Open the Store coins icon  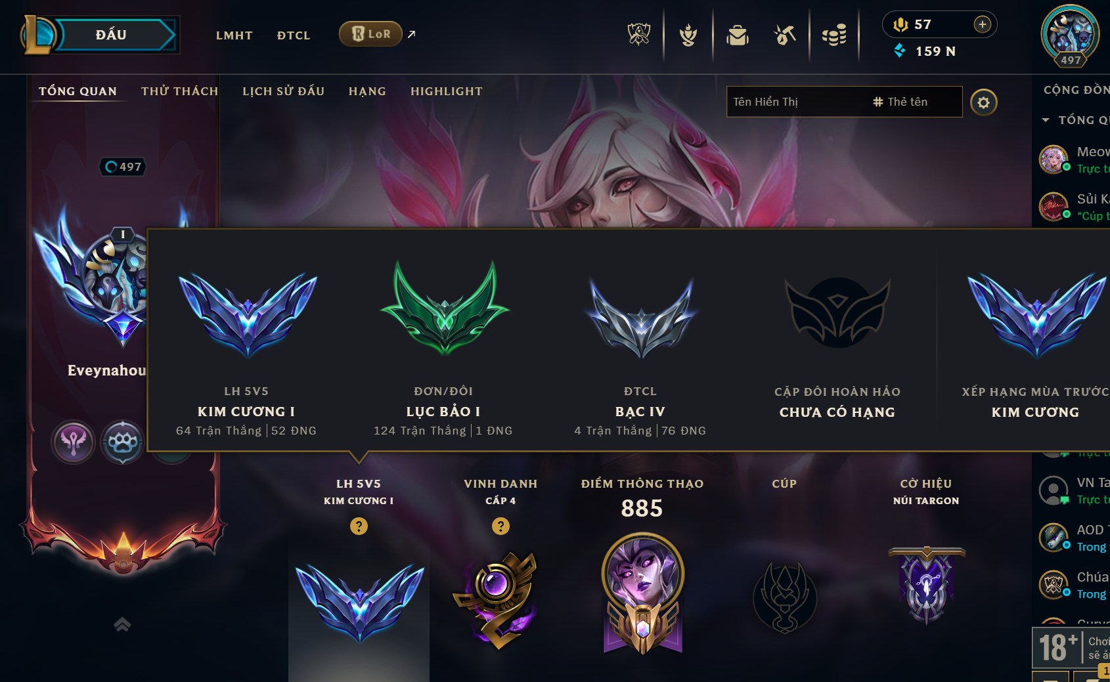point(834,35)
